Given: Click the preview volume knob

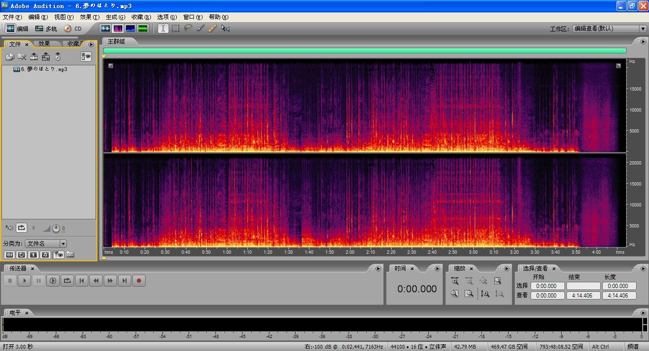Looking at the screenshot, I should [56, 228].
